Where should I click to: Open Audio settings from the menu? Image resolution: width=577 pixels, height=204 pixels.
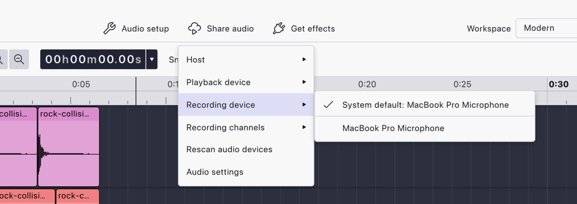(246, 172)
